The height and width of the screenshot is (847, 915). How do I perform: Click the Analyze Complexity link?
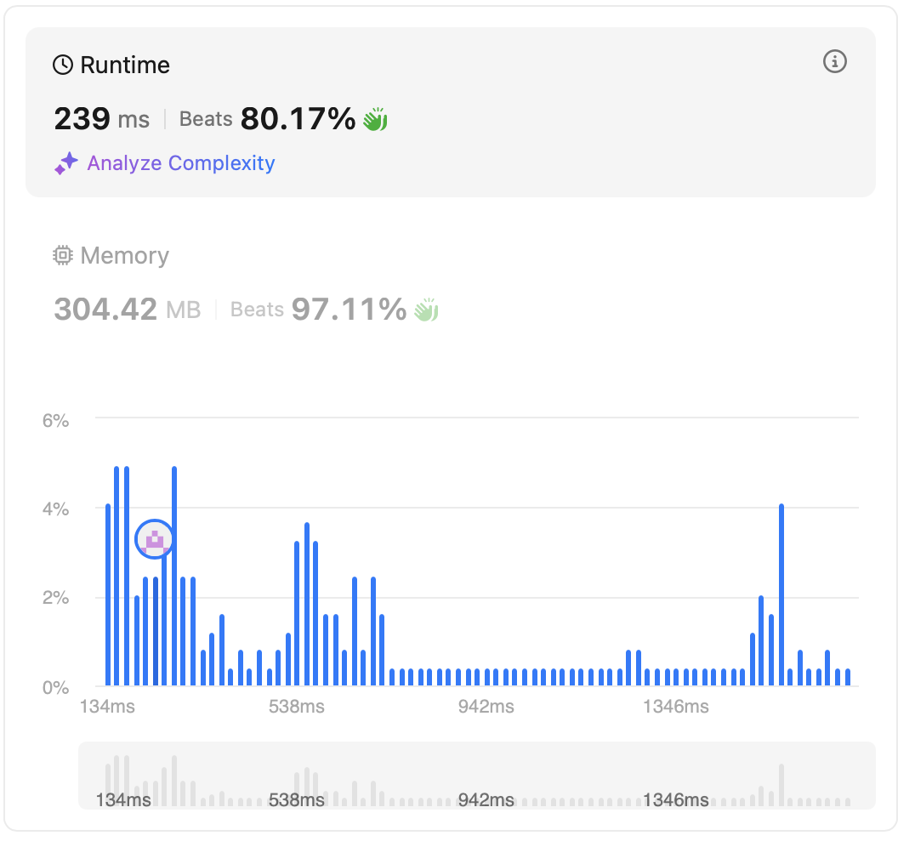181,163
